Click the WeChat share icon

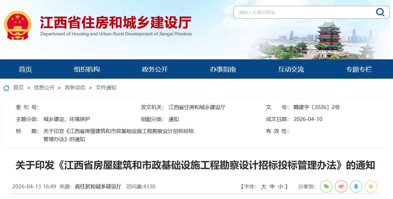click(327, 186)
